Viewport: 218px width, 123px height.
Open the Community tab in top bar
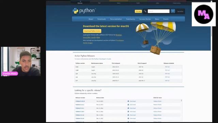176,3
